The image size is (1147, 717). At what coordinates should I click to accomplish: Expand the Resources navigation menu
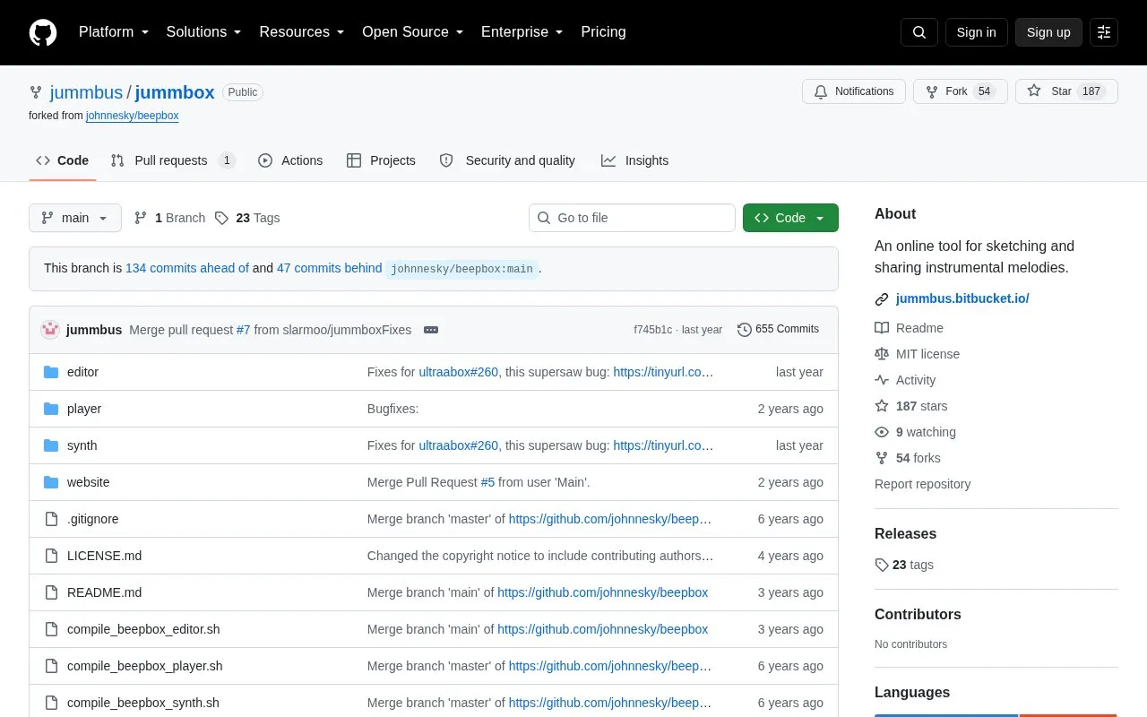(302, 32)
